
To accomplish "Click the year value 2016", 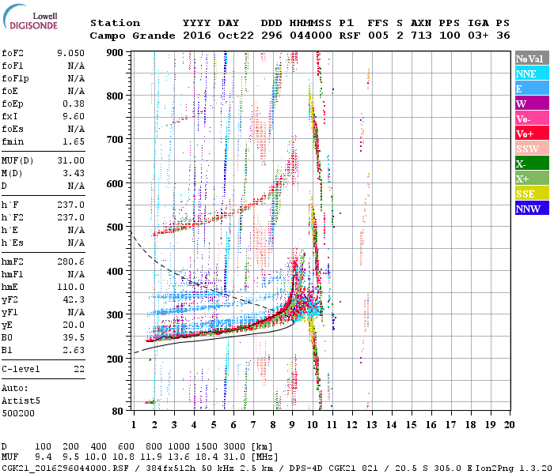I will point(197,36).
